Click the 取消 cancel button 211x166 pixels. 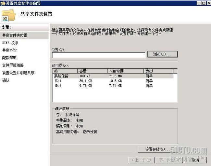pyautogui.click(x=195, y=160)
